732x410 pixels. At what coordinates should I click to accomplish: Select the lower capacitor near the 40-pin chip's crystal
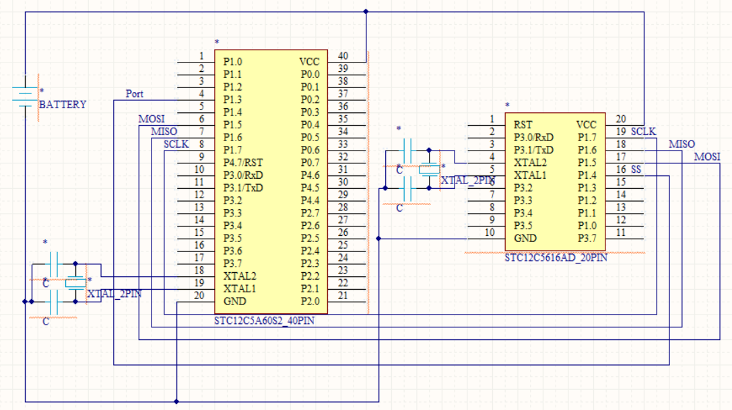coord(54,302)
